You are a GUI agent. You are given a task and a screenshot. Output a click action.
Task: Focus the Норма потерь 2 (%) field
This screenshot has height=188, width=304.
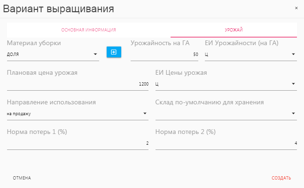[226, 143]
